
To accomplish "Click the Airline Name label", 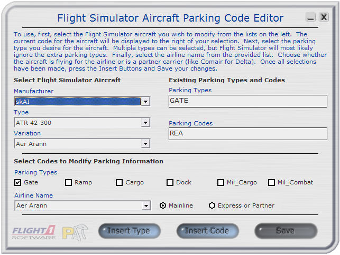I will pos(34,195).
